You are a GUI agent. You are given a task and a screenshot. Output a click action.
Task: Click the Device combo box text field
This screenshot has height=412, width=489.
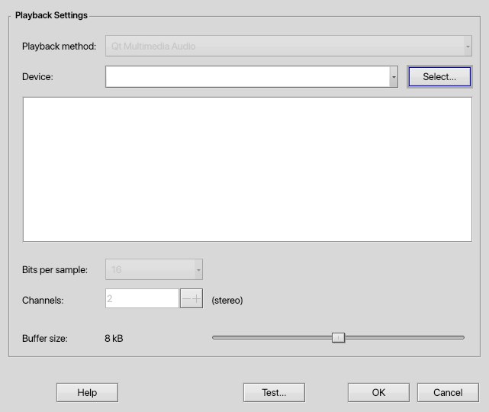tap(247, 77)
